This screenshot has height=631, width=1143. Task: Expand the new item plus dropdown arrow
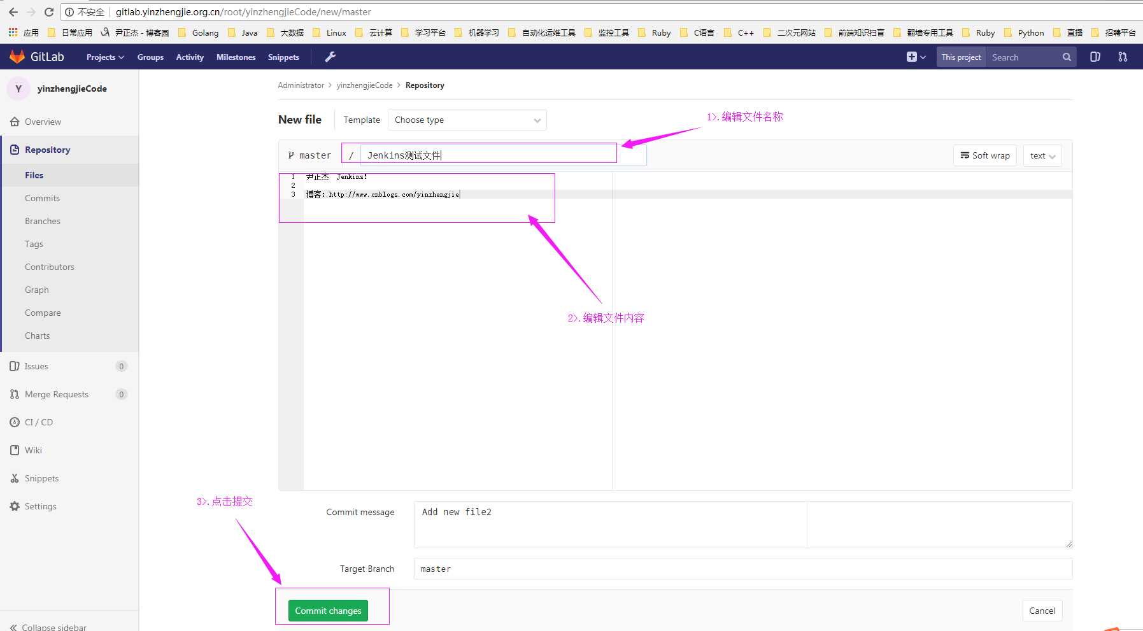pos(923,57)
